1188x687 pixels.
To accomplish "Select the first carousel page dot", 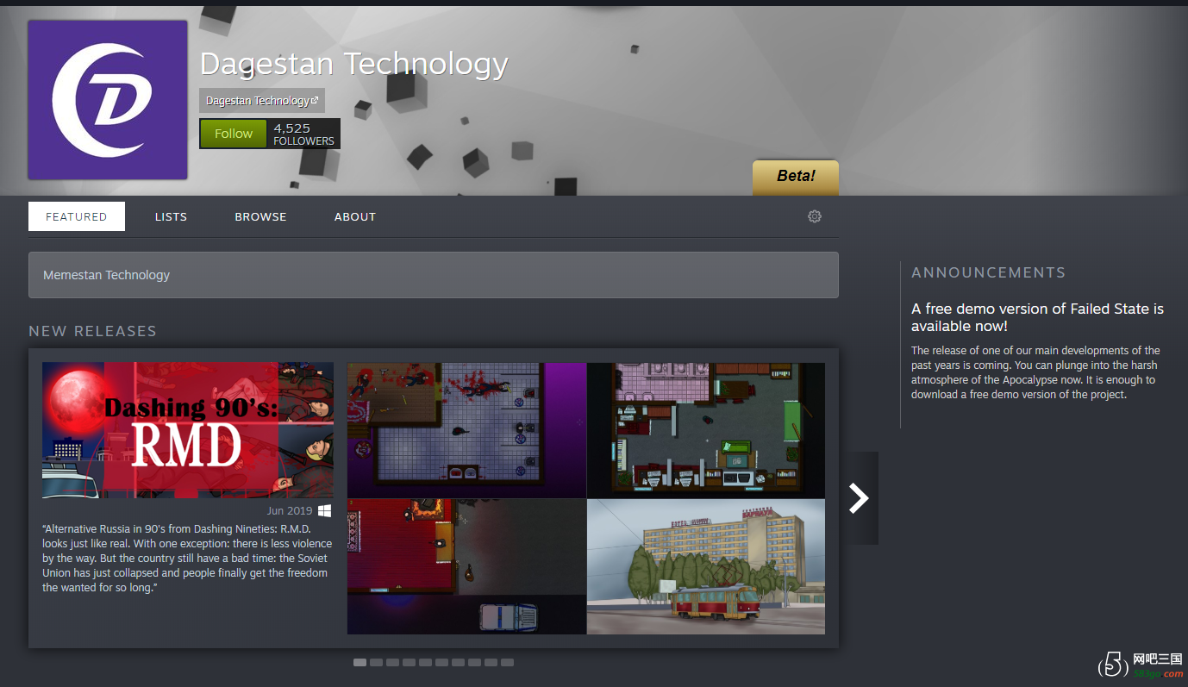I will pyautogui.click(x=360, y=662).
